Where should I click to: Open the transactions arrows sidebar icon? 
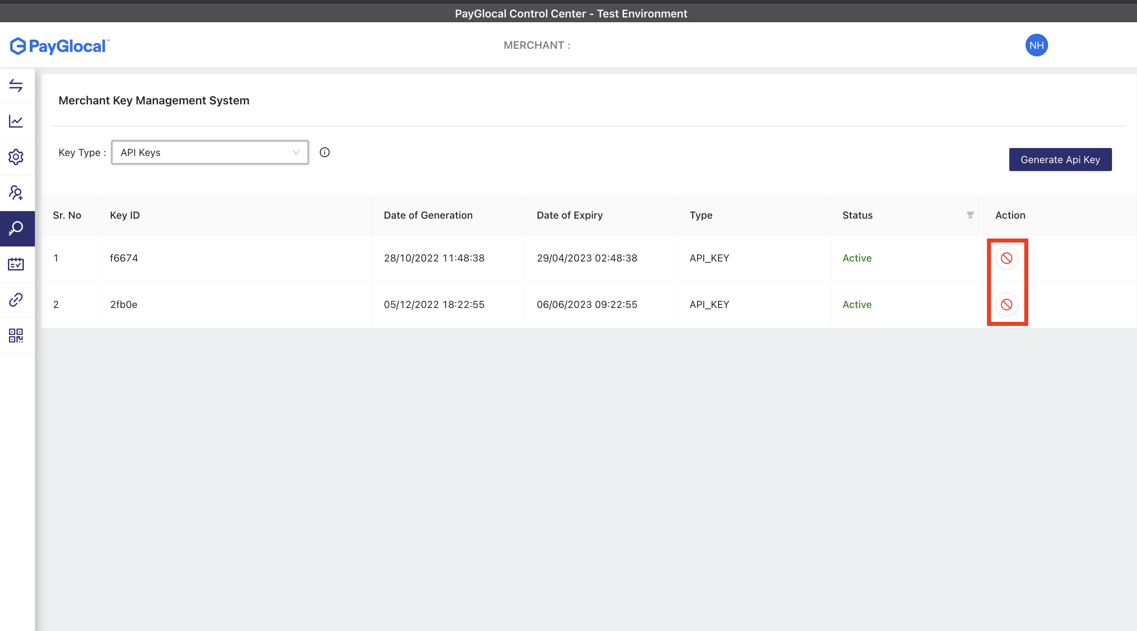coord(16,86)
